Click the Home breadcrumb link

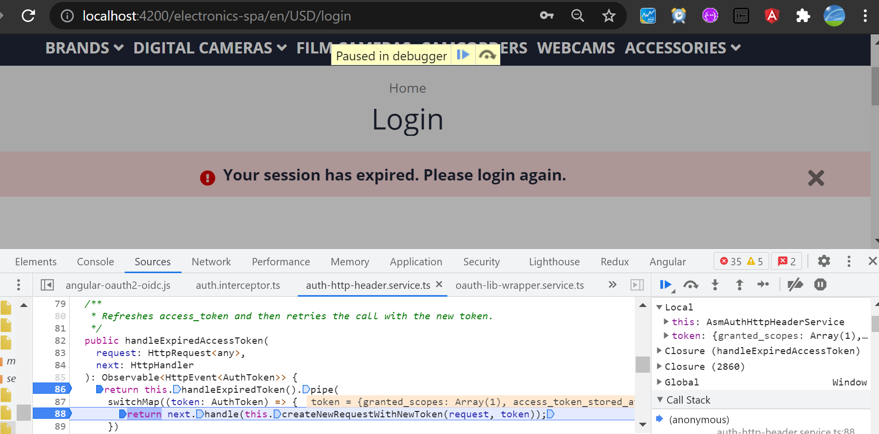(x=408, y=88)
